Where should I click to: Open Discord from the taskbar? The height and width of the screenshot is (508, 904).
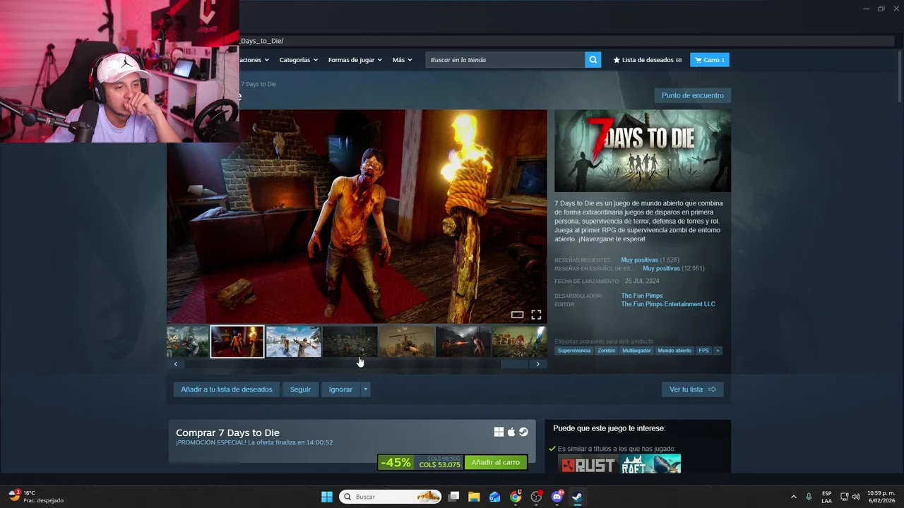point(557,497)
